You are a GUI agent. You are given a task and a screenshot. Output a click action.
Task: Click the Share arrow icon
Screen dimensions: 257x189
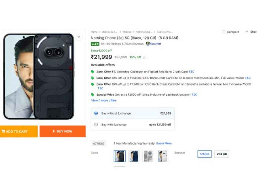(x=247, y=32)
